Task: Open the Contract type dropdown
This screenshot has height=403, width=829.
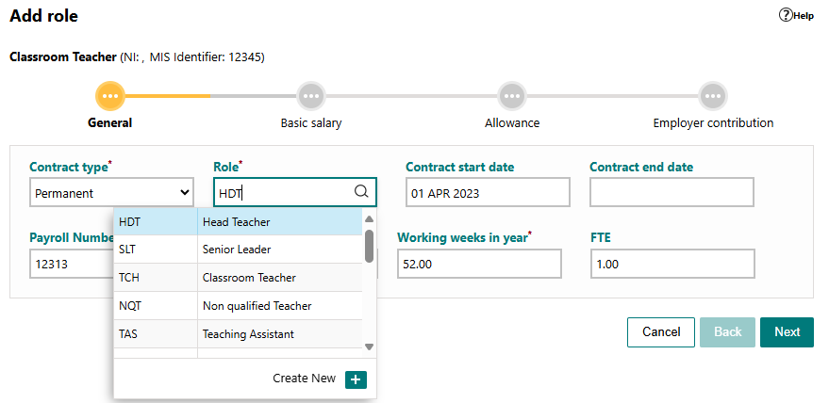Action: coord(111,192)
